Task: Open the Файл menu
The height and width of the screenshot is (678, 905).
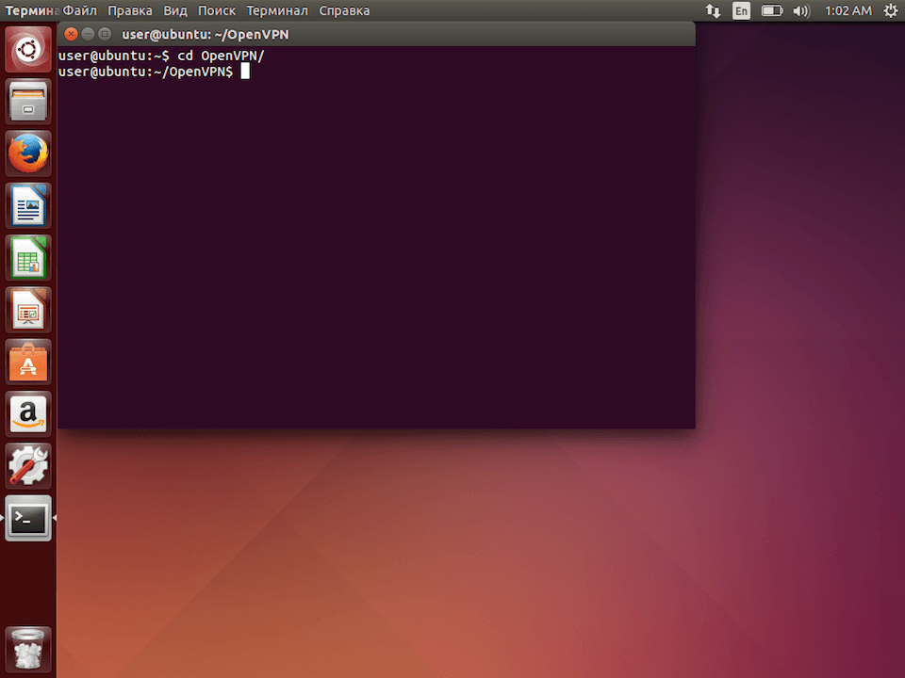Action: 79,10
